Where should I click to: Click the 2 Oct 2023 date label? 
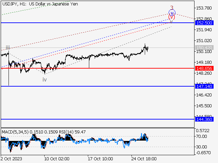click(11, 159)
